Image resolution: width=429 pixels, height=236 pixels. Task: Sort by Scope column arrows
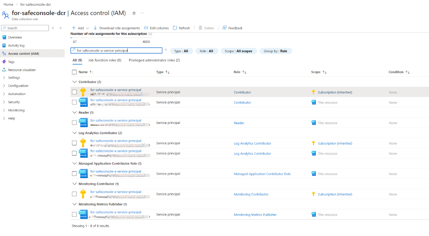[324, 72]
